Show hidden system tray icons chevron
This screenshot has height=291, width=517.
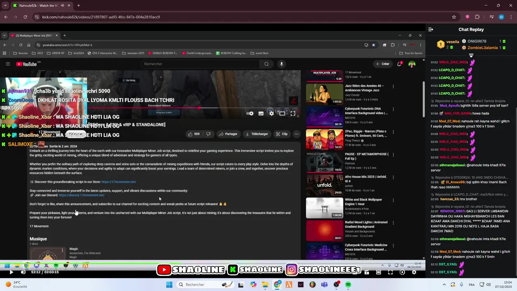click(444, 285)
